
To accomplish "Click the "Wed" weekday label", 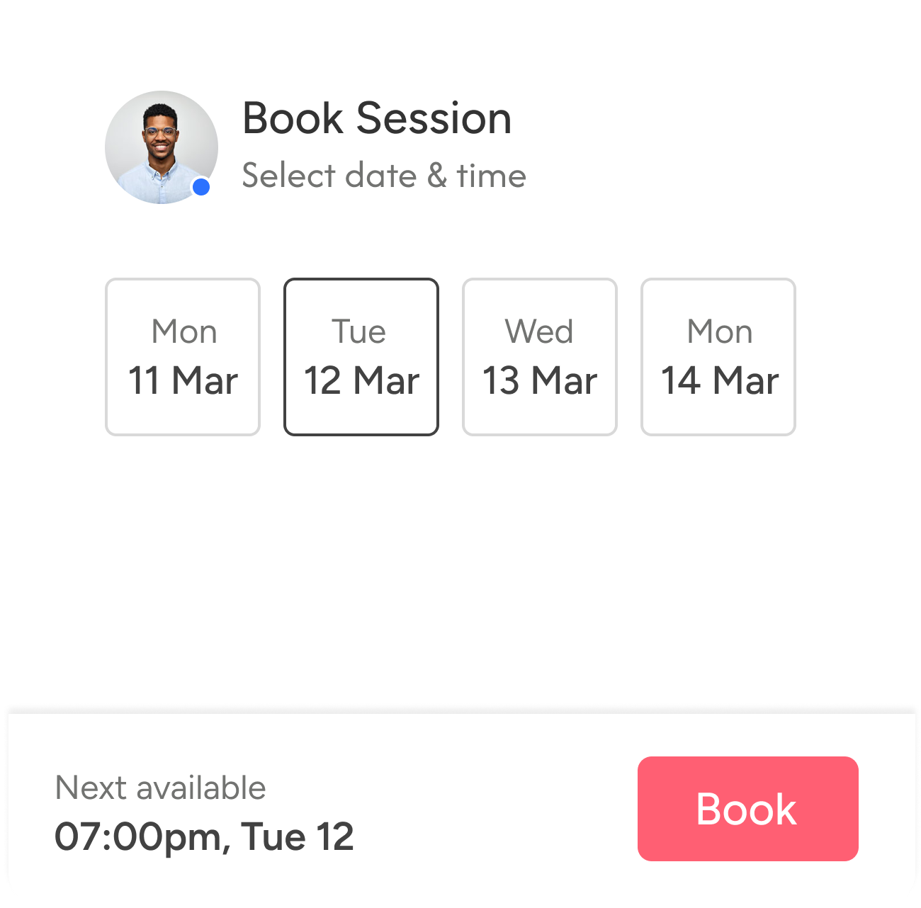I will [x=539, y=331].
